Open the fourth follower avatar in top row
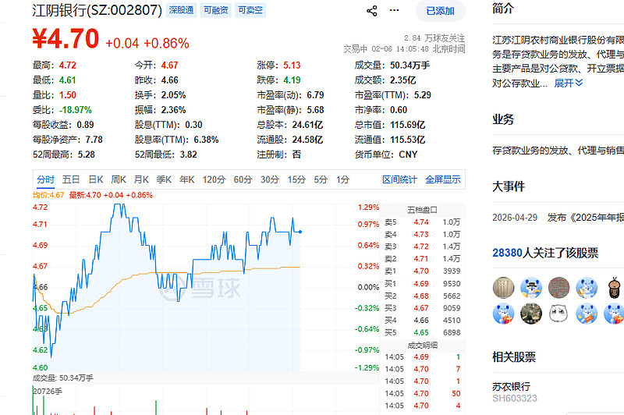The width and height of the screenshot is (624, 415). tap(587, 288)
